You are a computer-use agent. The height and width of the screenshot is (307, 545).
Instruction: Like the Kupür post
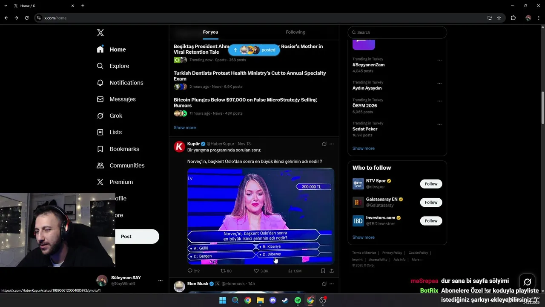(261, 271)
